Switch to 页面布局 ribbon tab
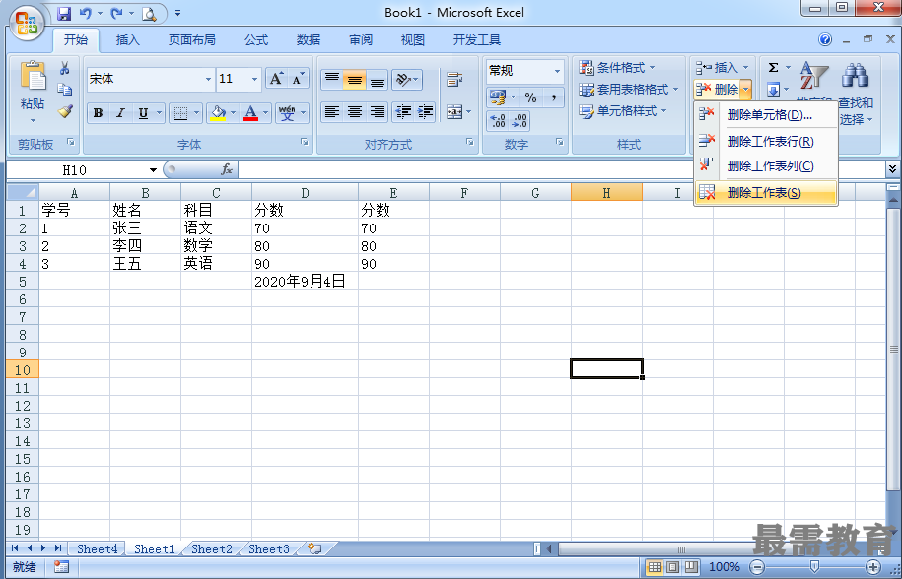This screenshot has height=579, width=902. coord(192,40)
